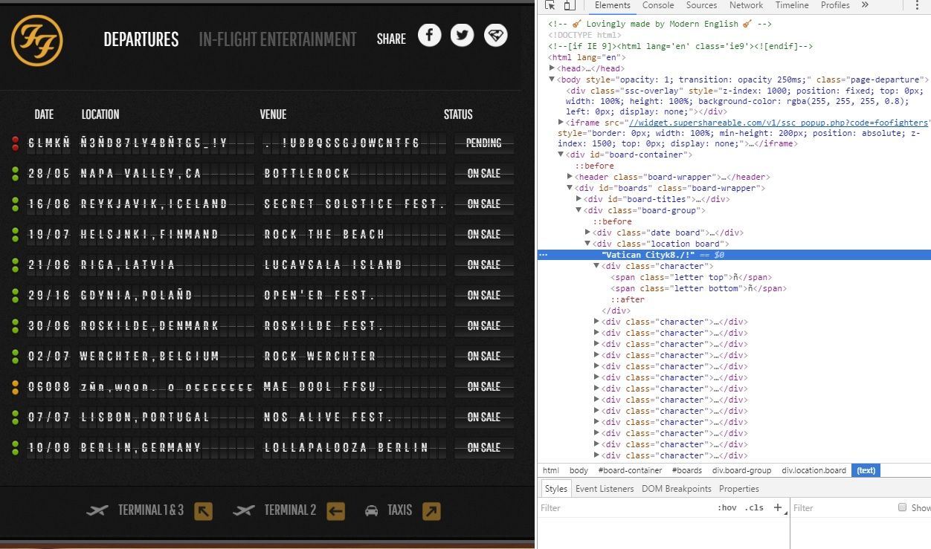Click the diamond share icon

496,35
